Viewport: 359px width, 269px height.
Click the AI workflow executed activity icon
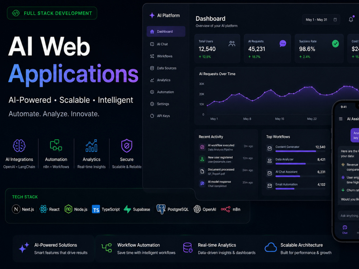[x=202, y=147]
